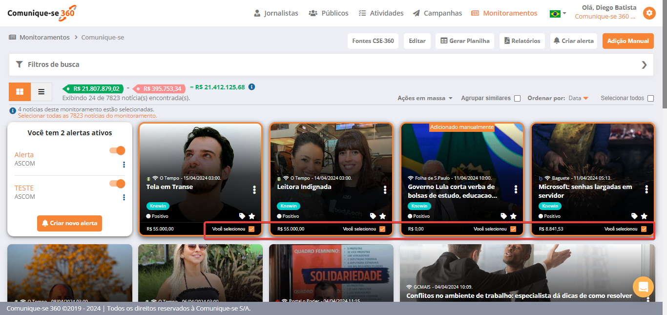Click the Knewin tag on Tela em Transe card

[158, 206]
